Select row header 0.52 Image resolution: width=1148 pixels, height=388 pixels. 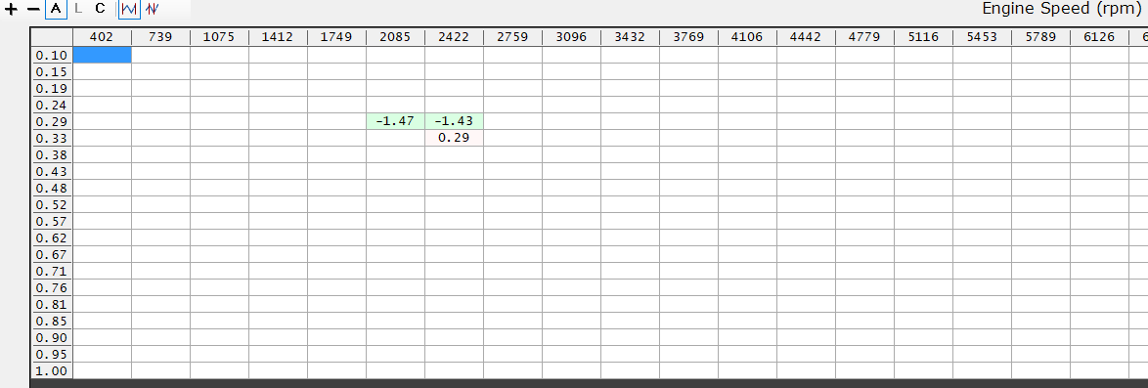52,204
